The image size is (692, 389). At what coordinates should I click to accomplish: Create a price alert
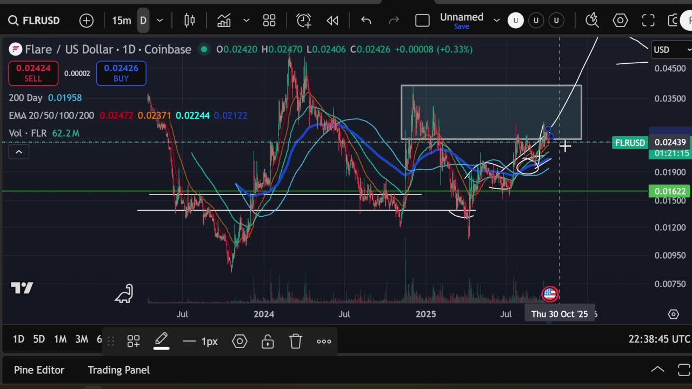click(x=304, y=21)
